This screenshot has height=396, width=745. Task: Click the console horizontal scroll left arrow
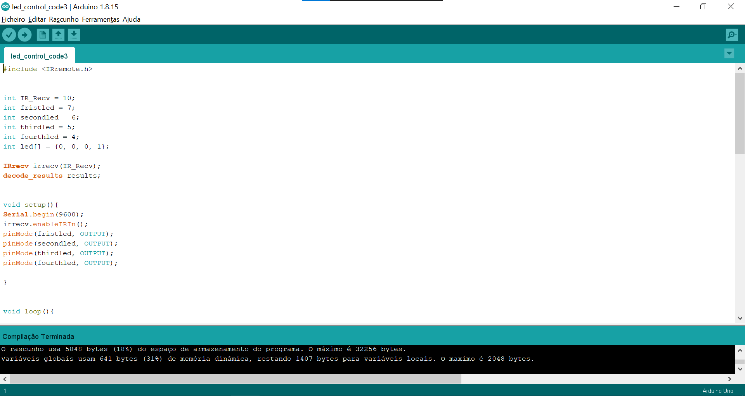5,379
